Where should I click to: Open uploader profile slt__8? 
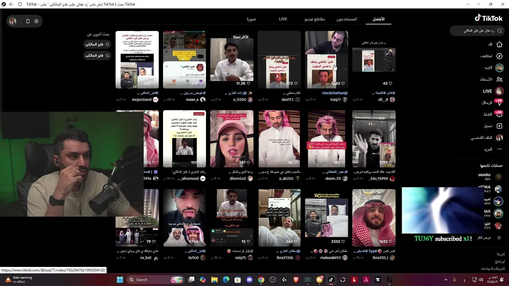pyautogui.click(x=383, y=100)
